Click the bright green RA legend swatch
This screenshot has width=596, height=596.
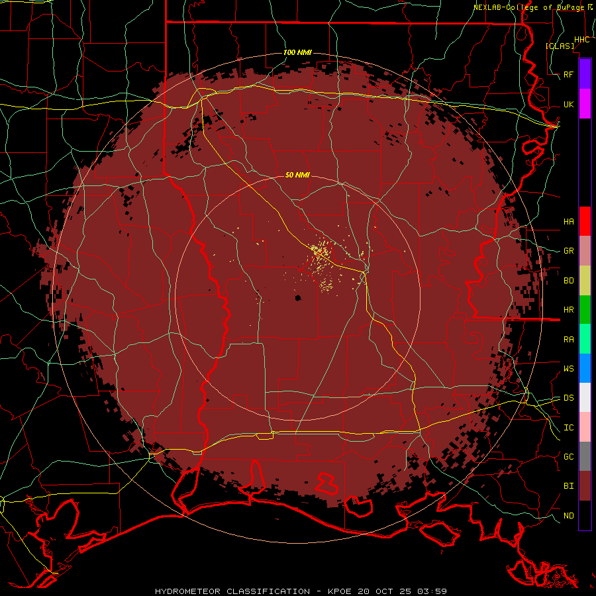click(585, 339)
